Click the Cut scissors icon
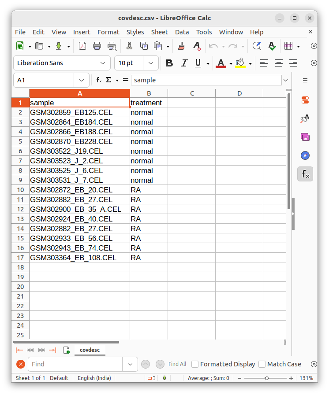This screenshot has height=395, width=329. point(129,46)
